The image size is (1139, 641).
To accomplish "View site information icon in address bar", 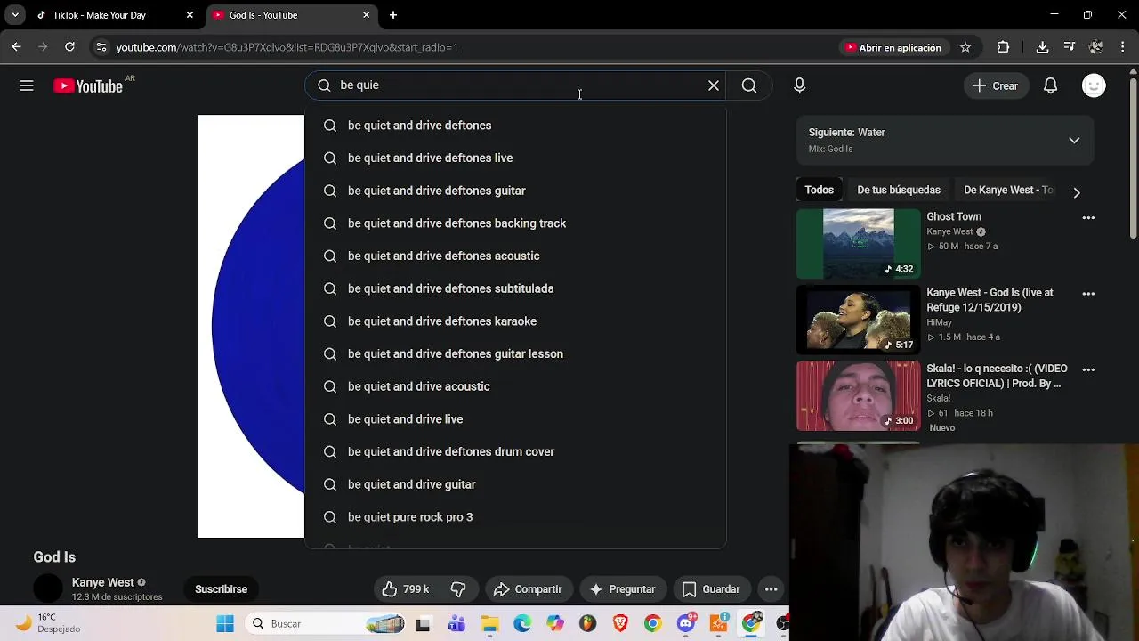I will [x=101, y=47].
